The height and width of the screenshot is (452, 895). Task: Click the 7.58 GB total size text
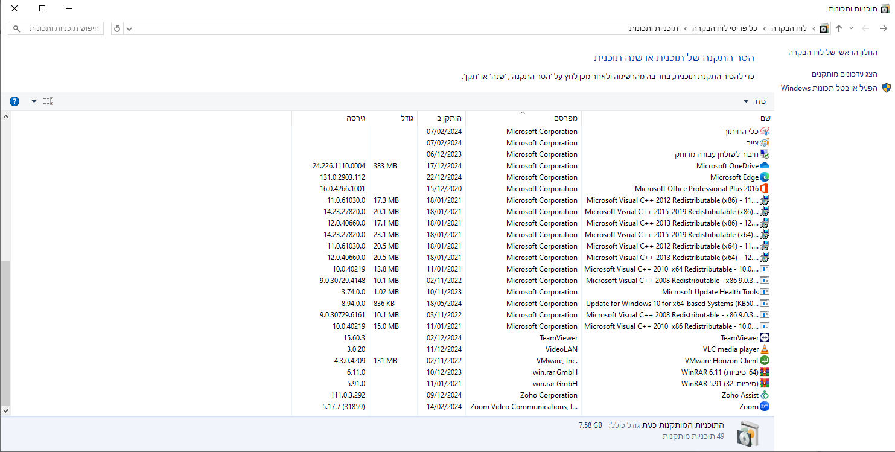[590, 425]
